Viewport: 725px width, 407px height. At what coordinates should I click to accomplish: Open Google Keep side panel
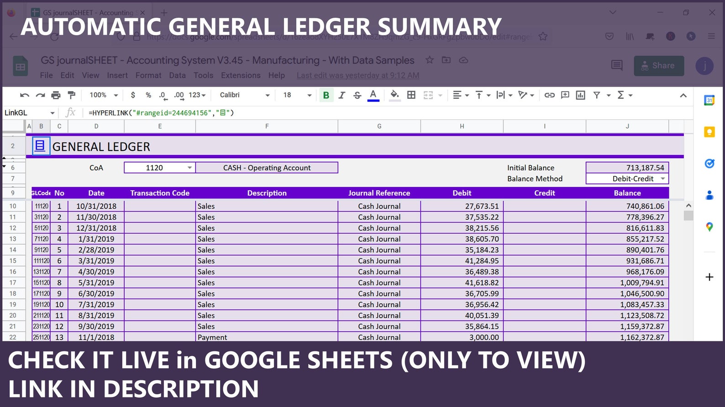tap(709, 132)
